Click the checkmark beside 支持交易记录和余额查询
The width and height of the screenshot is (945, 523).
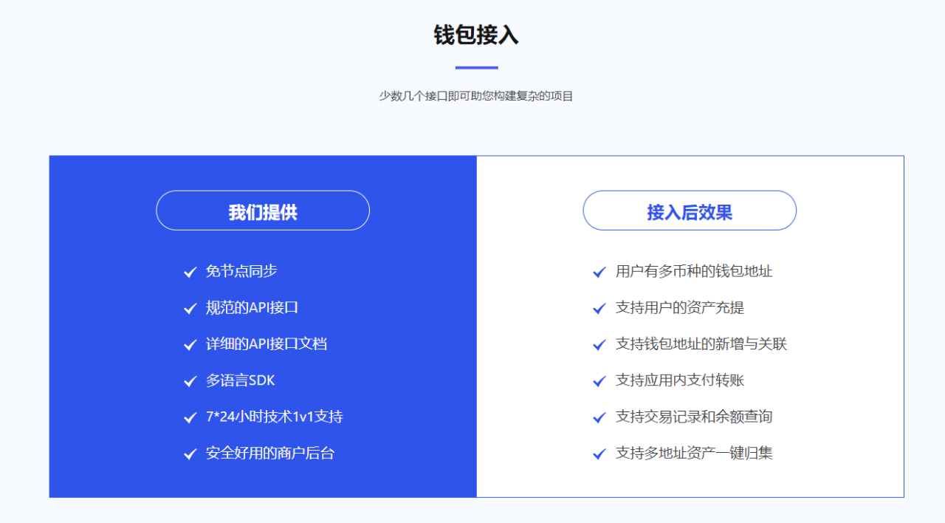click(x=599, y=417)
